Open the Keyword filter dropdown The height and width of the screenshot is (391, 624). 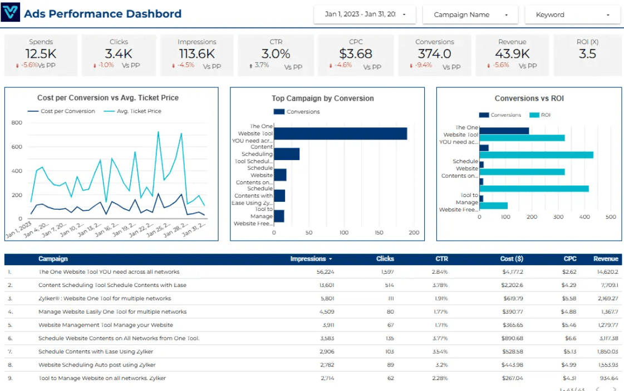coord(572,15)
